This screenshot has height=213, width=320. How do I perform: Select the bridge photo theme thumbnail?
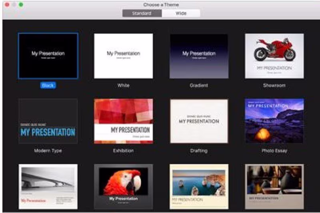[48, 187]
